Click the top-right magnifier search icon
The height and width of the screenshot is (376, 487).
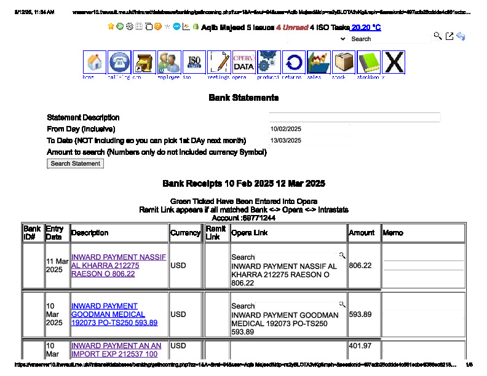[x=438, y=37]
